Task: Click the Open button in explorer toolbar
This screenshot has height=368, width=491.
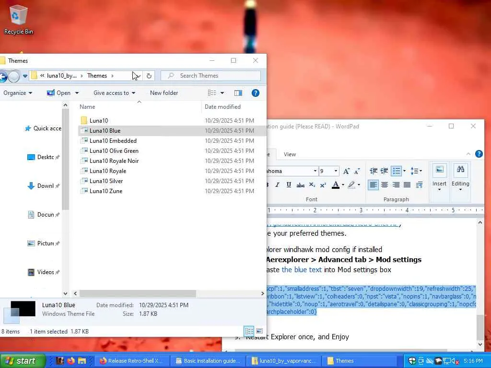Action: pos(59,93)
